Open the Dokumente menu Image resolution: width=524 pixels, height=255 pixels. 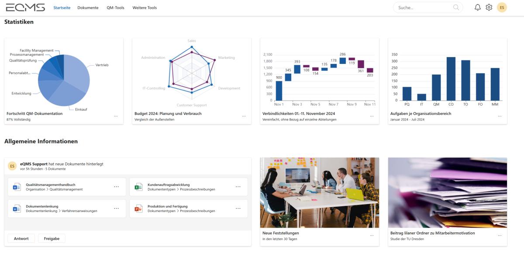point(88,7)
